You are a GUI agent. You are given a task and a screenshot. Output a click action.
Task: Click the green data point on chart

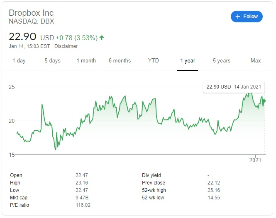click(264, 101)
